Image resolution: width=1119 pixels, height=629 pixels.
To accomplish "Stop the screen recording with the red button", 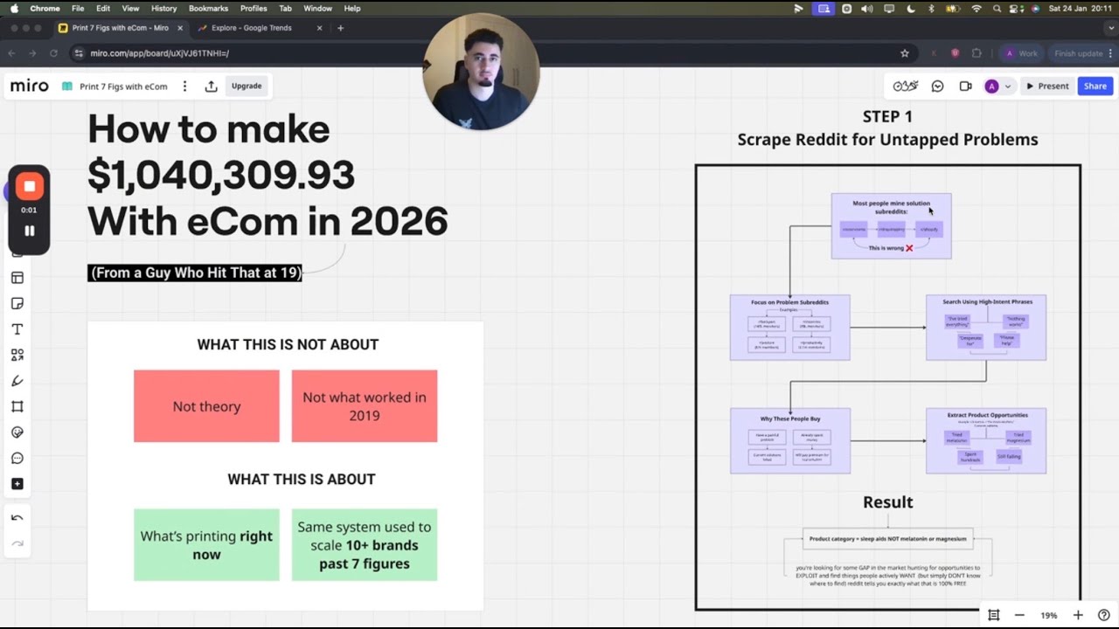I will point(29,186).
